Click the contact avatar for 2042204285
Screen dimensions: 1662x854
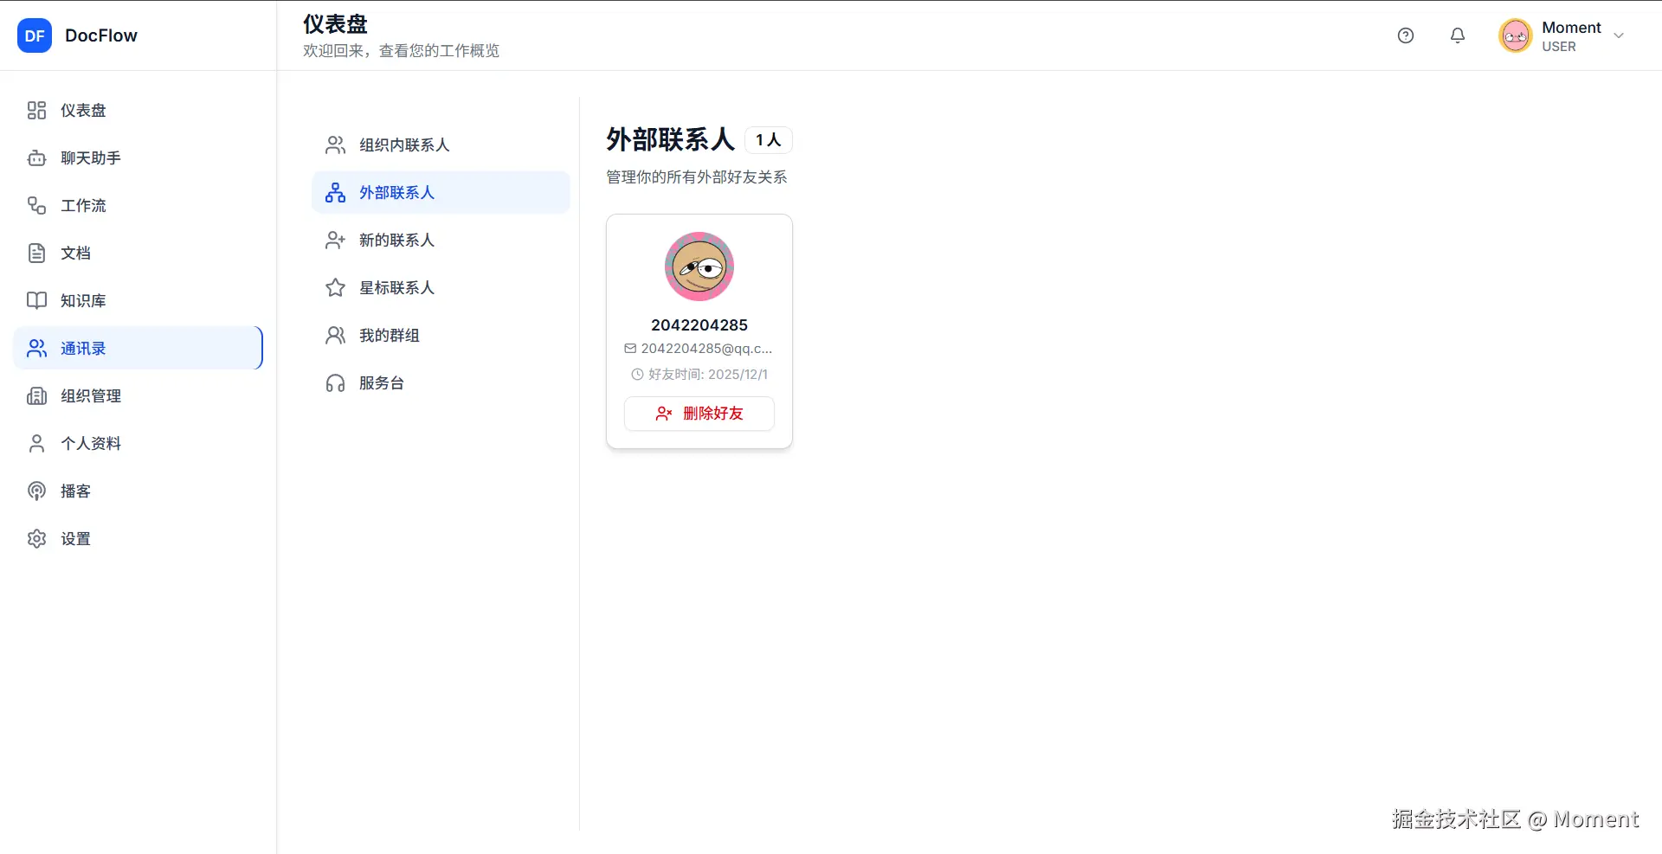pyautogui.click(x=699, y=266)
